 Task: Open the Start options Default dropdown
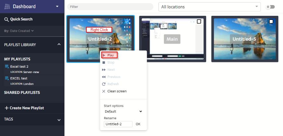[123, 111]
